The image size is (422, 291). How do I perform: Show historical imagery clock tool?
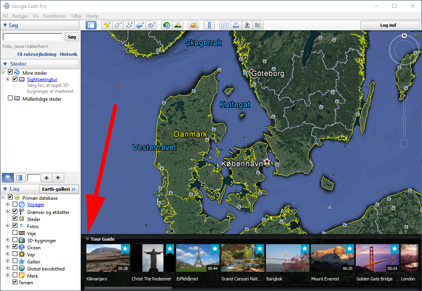(x=167, y=25)
